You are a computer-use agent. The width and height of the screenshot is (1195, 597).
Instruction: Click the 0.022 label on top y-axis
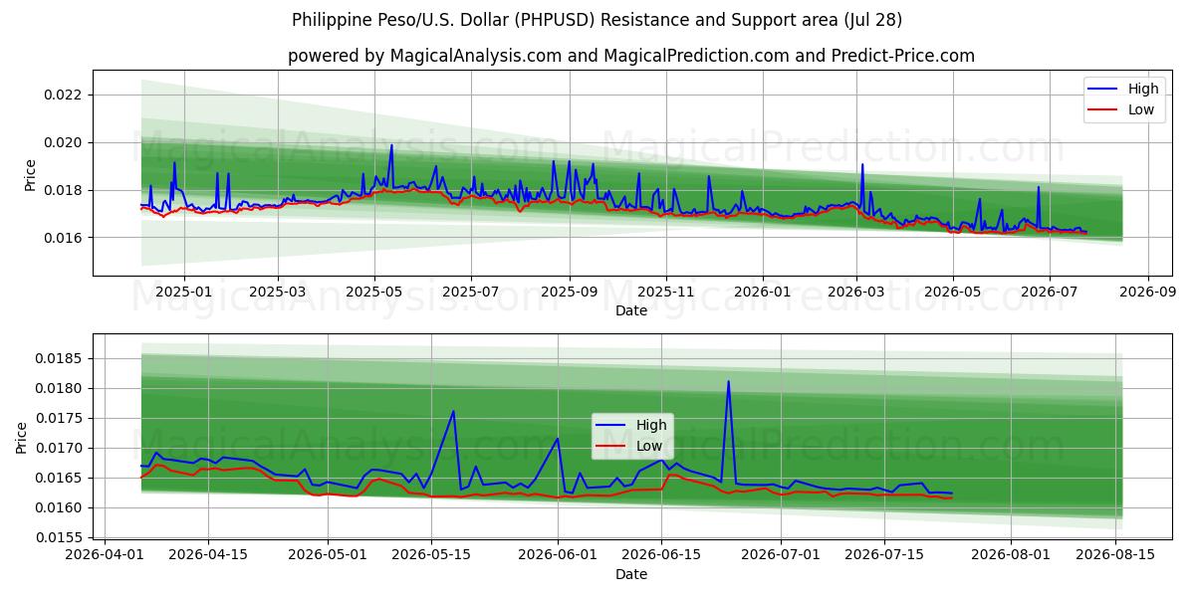(x=64, y=96)
